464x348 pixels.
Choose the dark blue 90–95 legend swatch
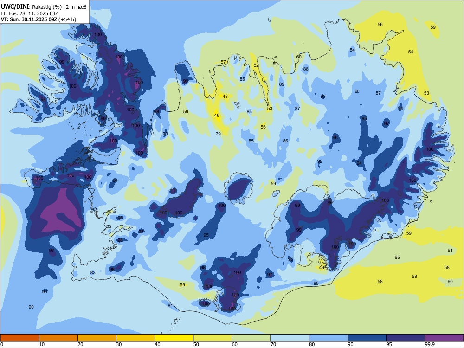pyautogui.click(x=367, y=337)
